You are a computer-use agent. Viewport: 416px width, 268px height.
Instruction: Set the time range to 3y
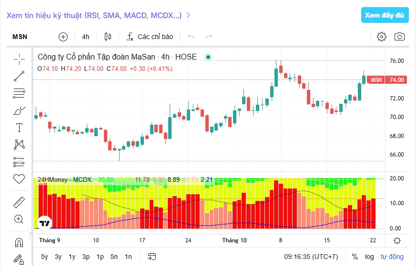point(58,257)
